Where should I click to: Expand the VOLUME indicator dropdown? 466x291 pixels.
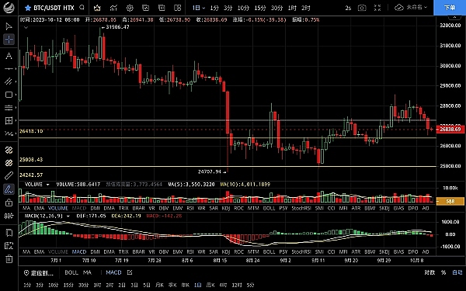pyautogui.click(x=47, y=185)
